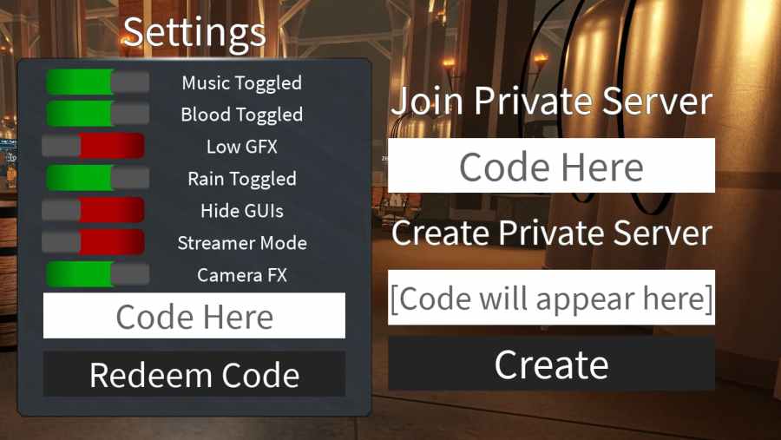Click the Join Private Server heading
The width and height of the screenshot is (781, 440).
click(552, 102)
